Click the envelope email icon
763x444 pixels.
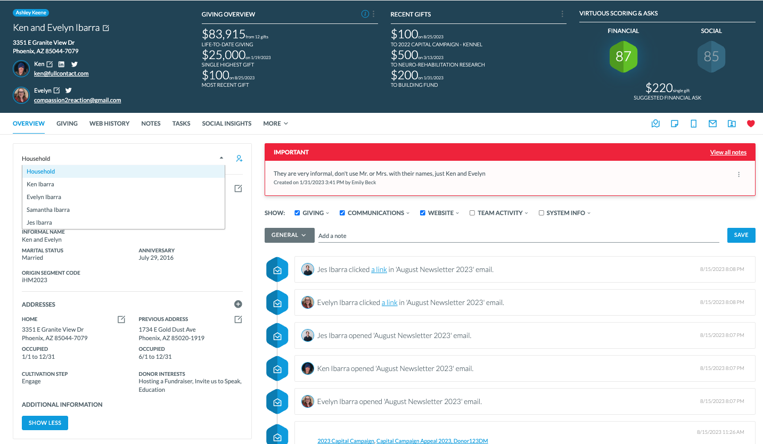(x=712, y=124)
